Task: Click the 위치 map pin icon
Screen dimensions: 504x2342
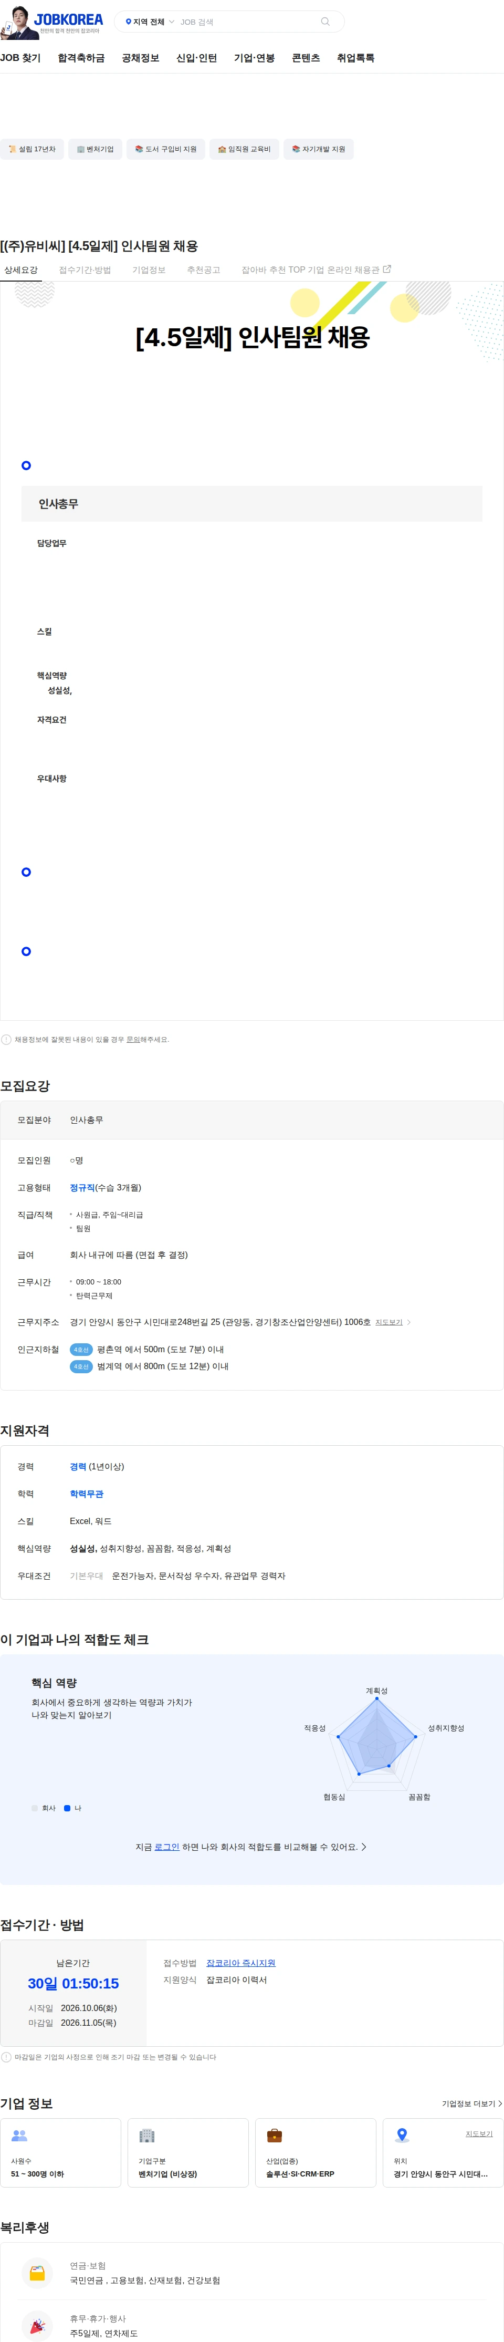Action: (x=402, y=2136)
